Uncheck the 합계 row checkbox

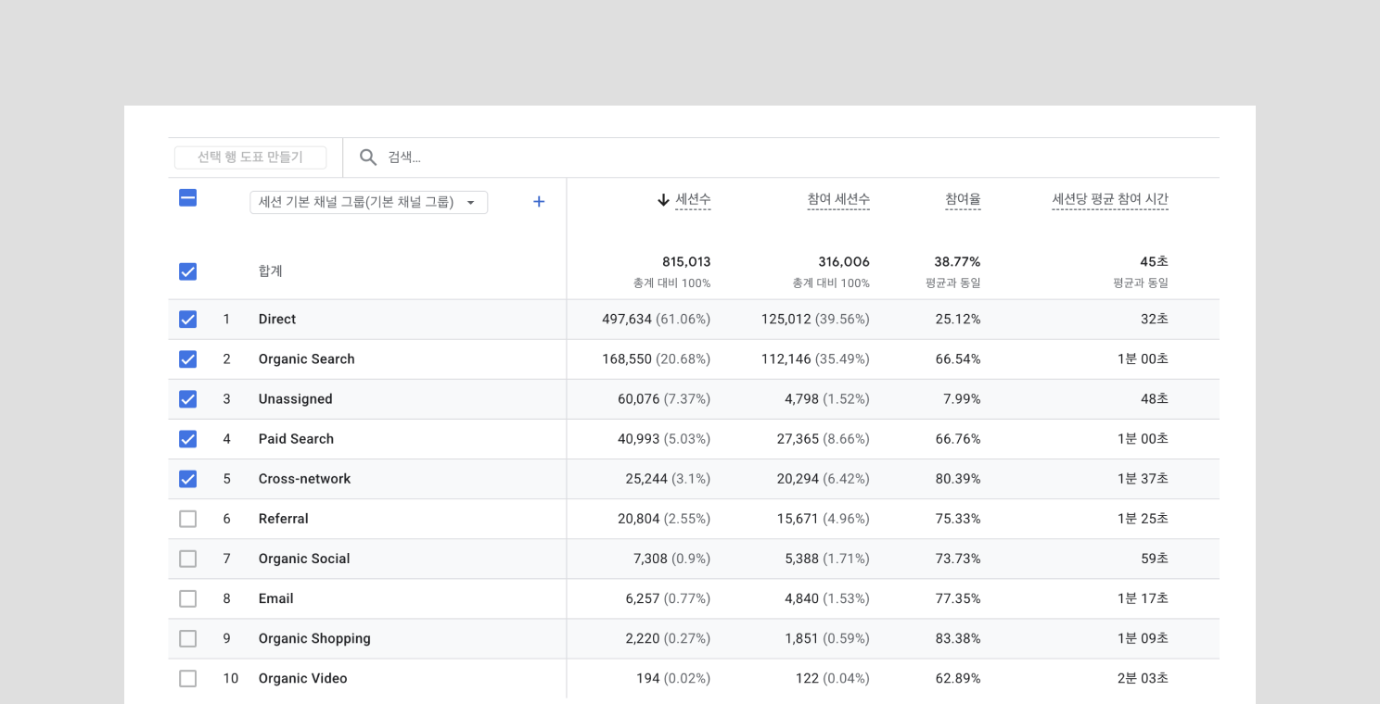(187, 271)
